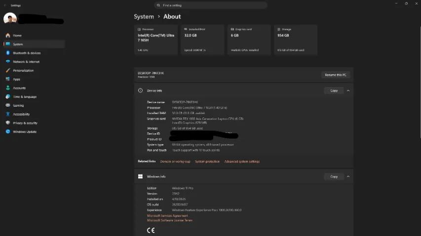Click the Installed RAM icon on card

tap(186, 29)
